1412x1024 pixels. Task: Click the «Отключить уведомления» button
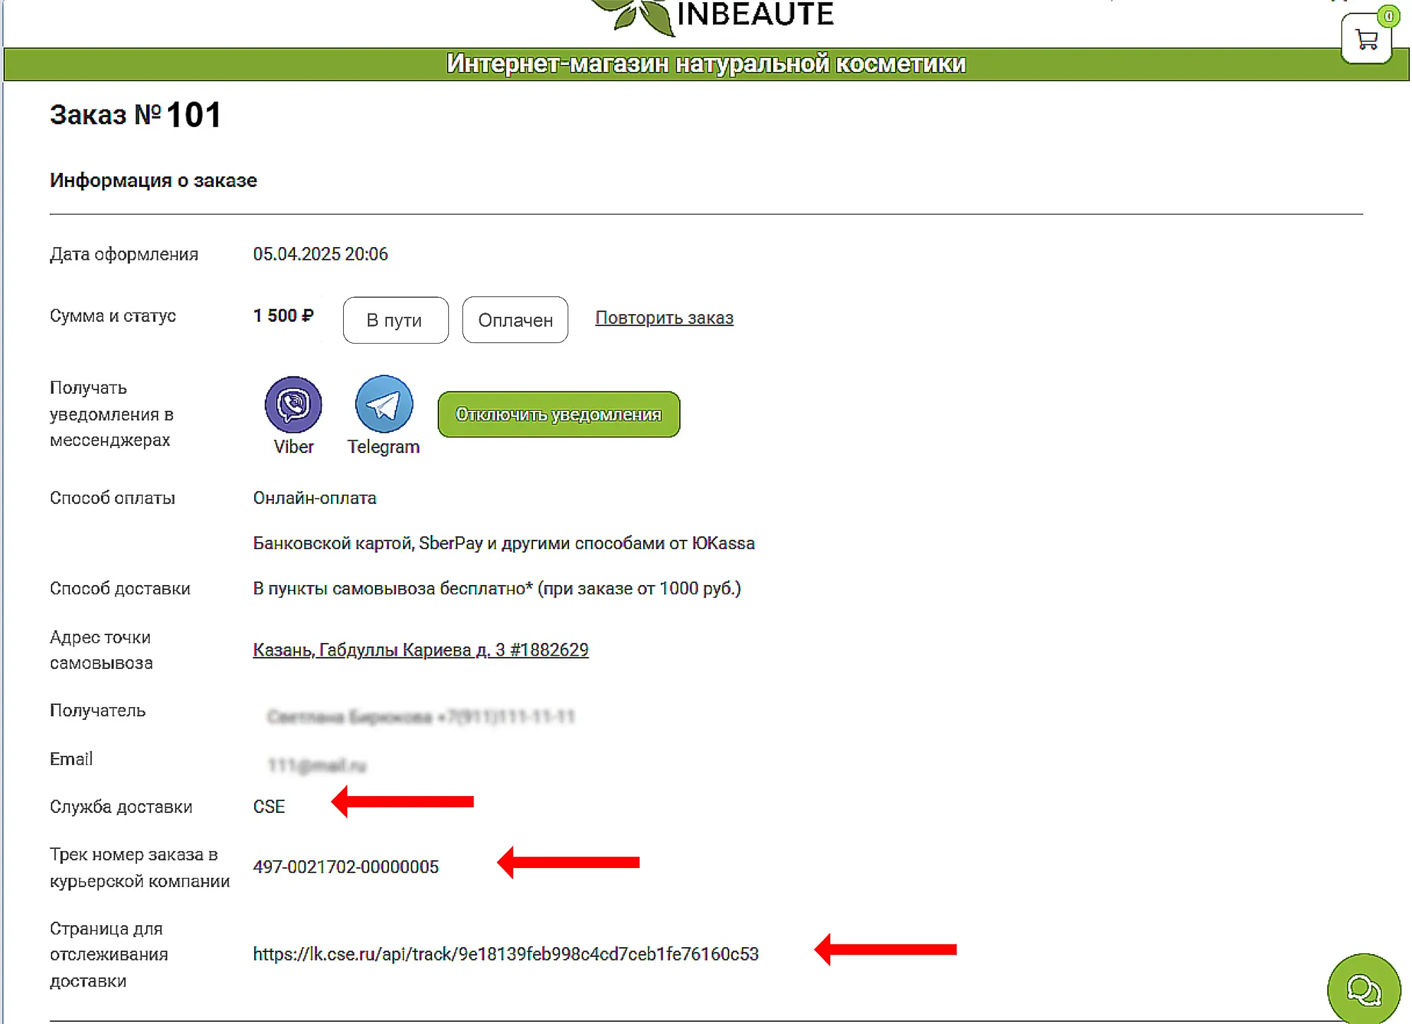point(558,414)
